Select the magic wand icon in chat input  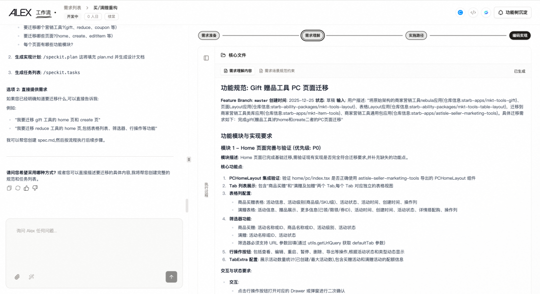[31, 276]
